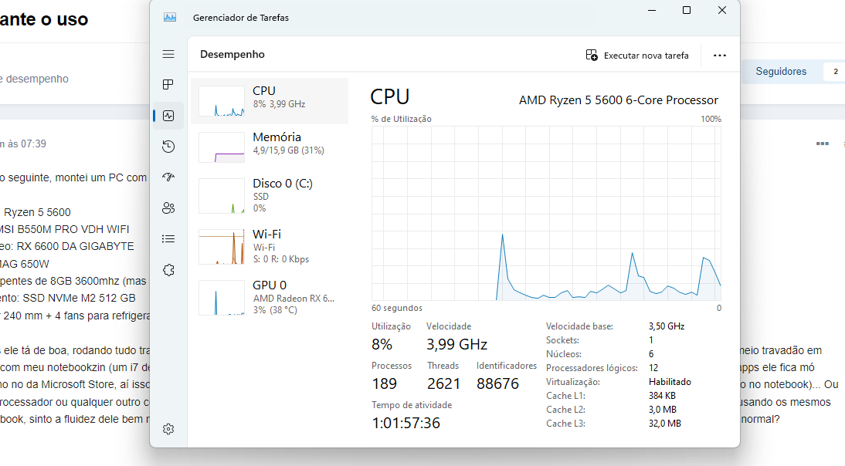Select the CPU performance entry
The width and height of the screenshot is (845, 466).
pos(270,100)
